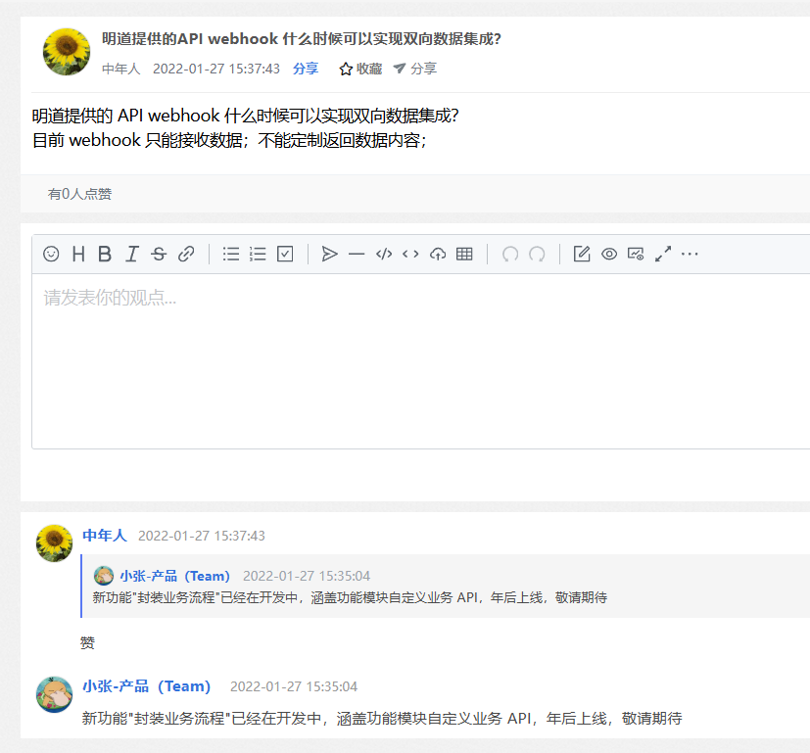This screenshot has height=753, width=810.
Task: Undo the last edit with the undo arrow
Action: coord(509,254)
